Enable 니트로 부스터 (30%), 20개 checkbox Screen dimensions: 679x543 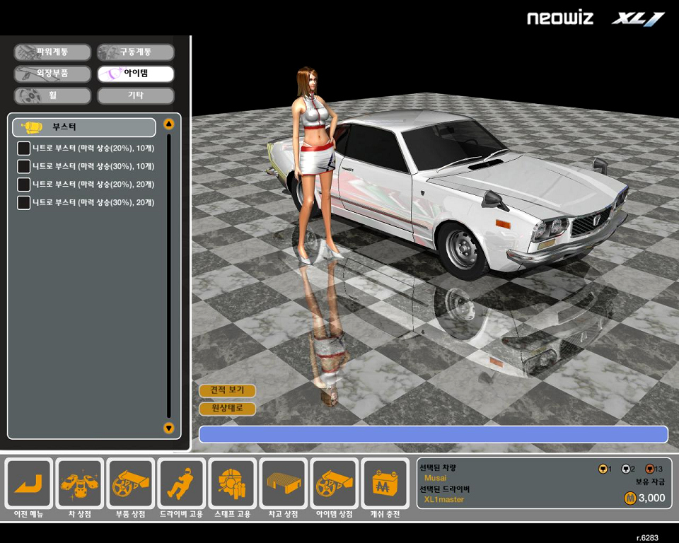(x=23, y=203)
